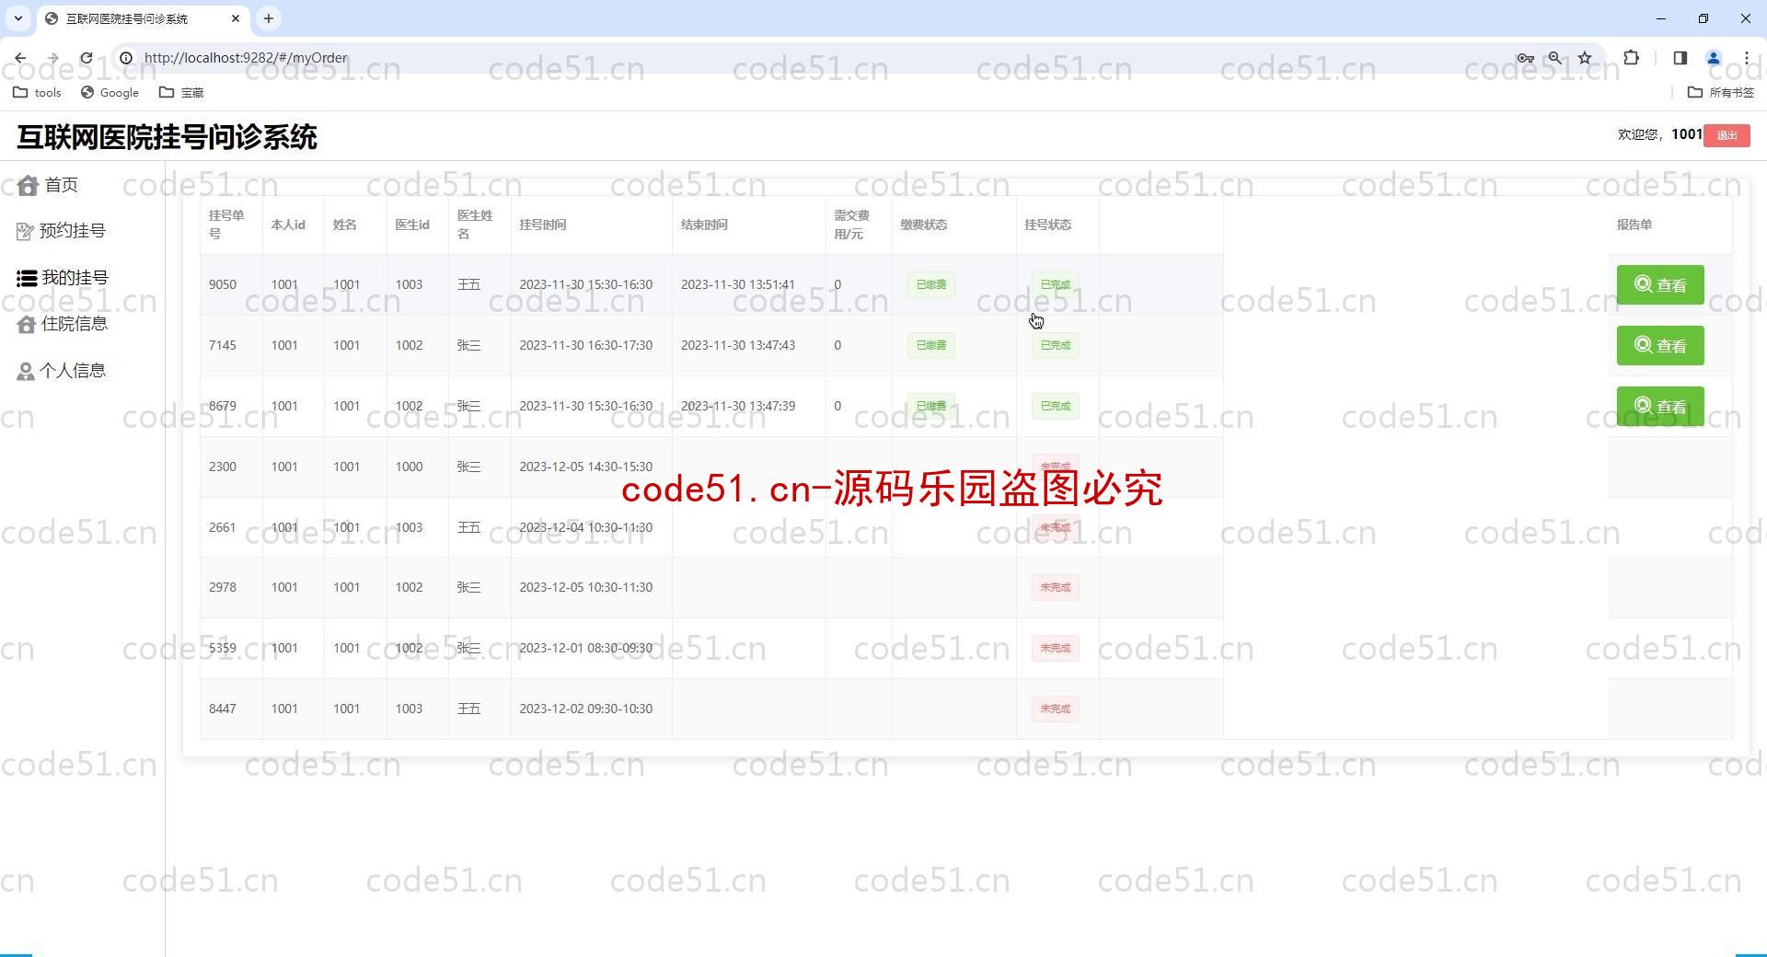The image size is (1767, 957).
Task: View report for order 7145
Action: tap(1660, 346)
